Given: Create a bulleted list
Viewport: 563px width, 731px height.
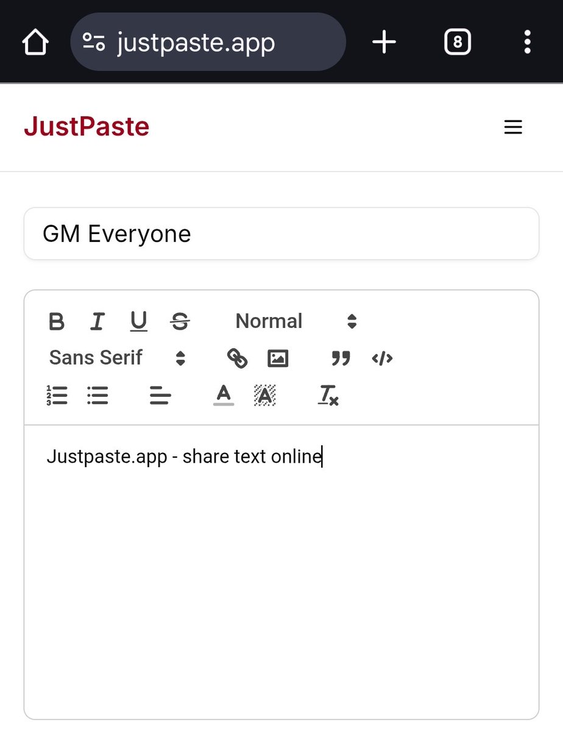Looking at the screenshot, I should (x=97, y=396).
